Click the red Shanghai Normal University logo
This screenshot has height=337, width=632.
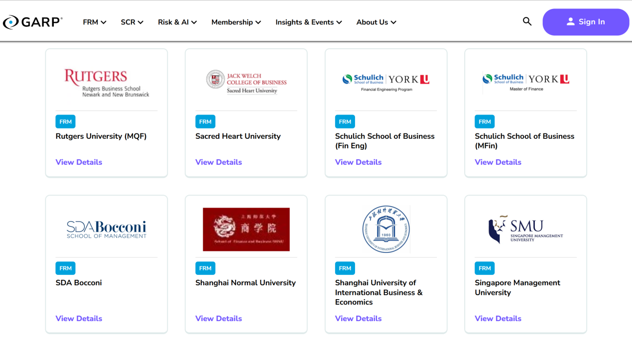246,229
